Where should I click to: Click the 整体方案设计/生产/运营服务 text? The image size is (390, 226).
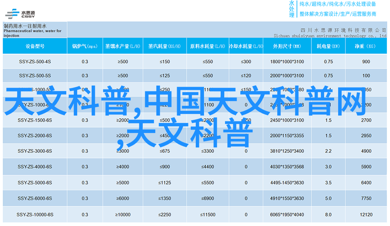tap(337, 14)
